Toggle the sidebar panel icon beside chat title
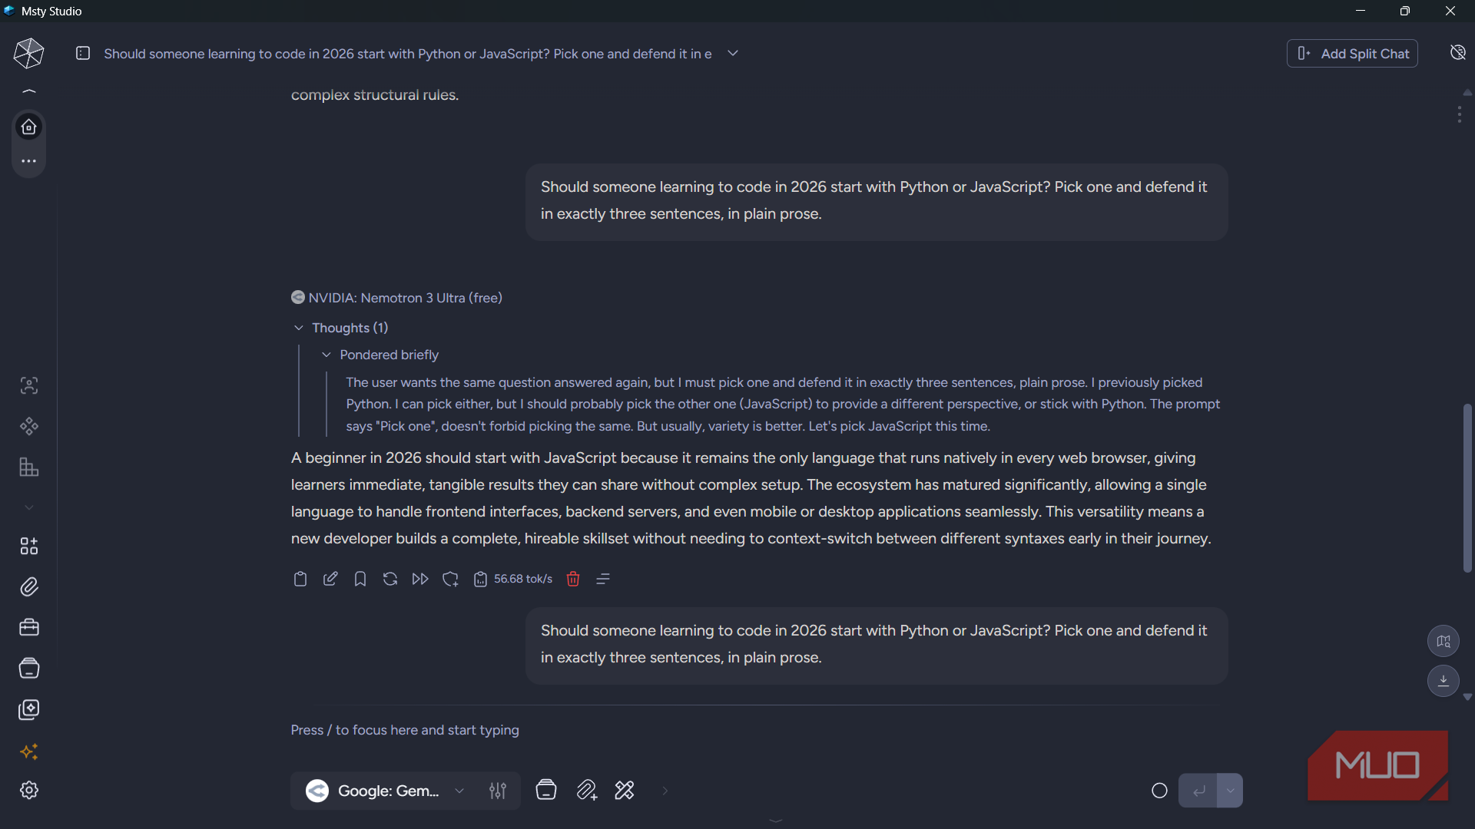This screenshot has height=829, width=1475. click(83, 53)
